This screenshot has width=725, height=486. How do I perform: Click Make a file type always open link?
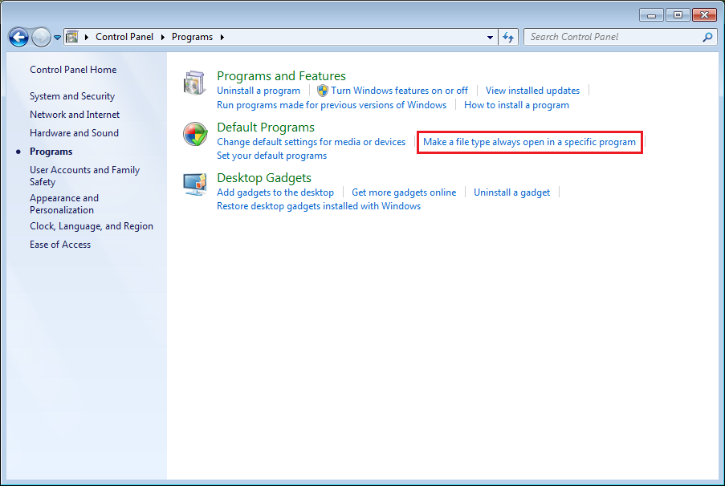tap(529, 142)
